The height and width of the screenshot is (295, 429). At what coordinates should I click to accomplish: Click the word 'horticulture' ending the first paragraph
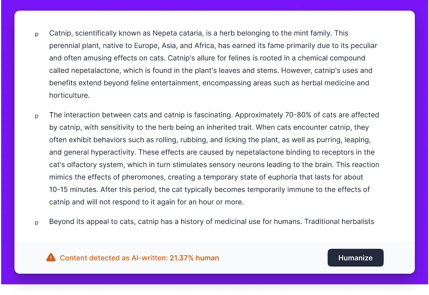(69, 96)
